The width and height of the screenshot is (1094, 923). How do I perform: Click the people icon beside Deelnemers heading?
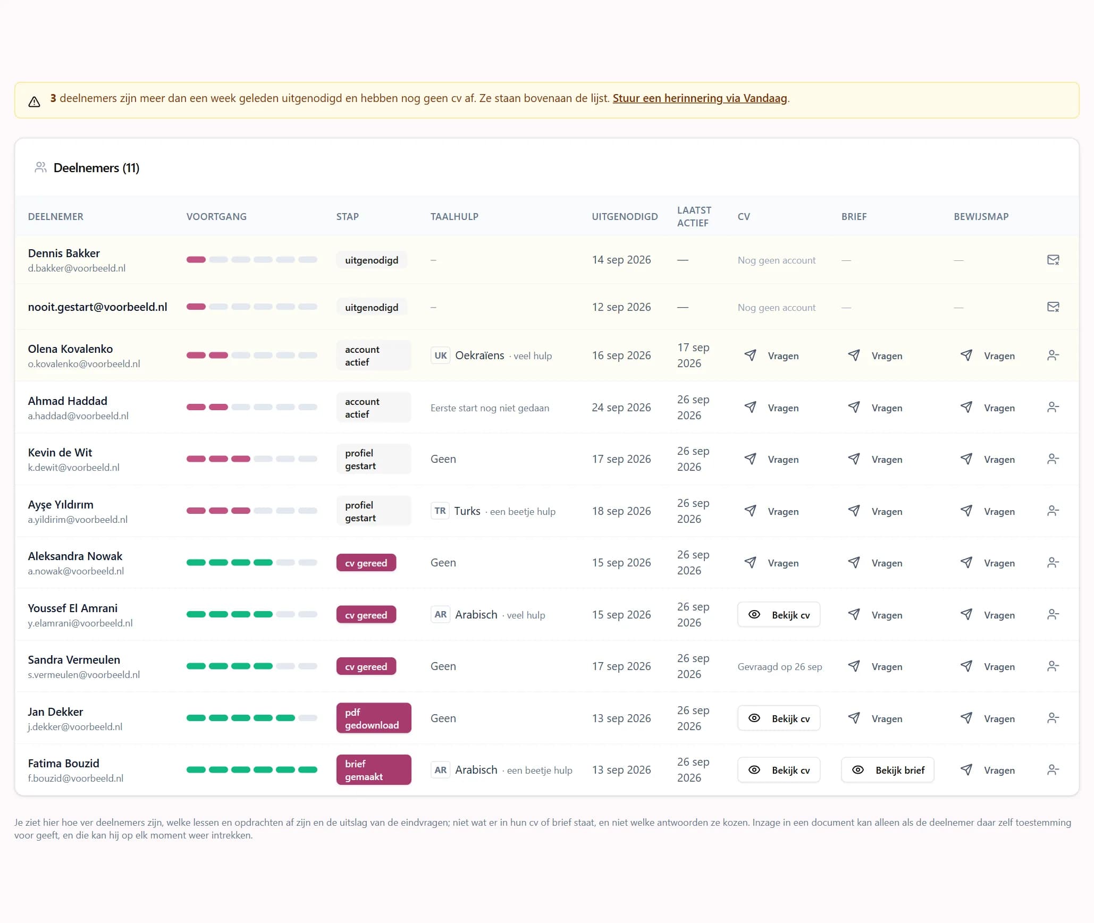(40, 168)
